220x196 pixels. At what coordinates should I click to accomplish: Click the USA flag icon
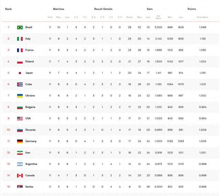click(x=20, y=119)
